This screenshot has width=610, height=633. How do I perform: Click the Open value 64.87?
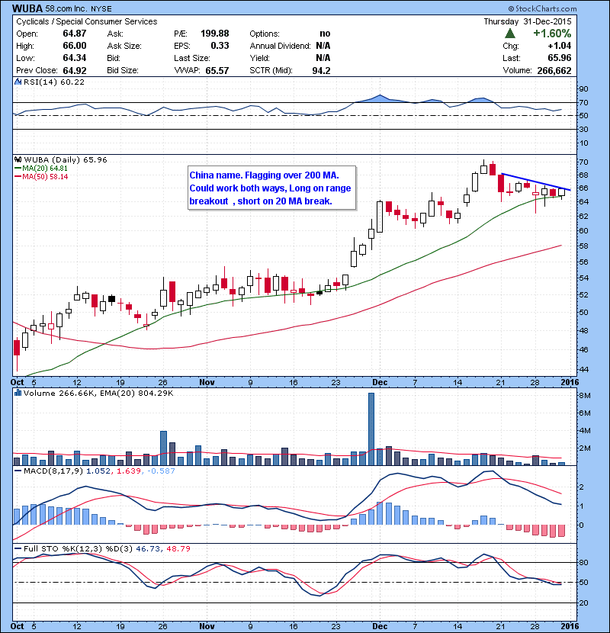(x=75, y=34)
